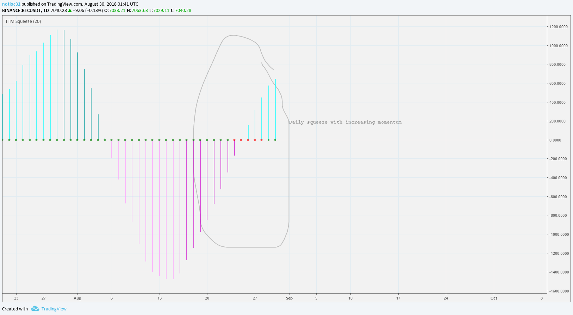Screen dimensions: 573x315
Task: Click the -200.0000 price axis label
Action: coord(558,159)
